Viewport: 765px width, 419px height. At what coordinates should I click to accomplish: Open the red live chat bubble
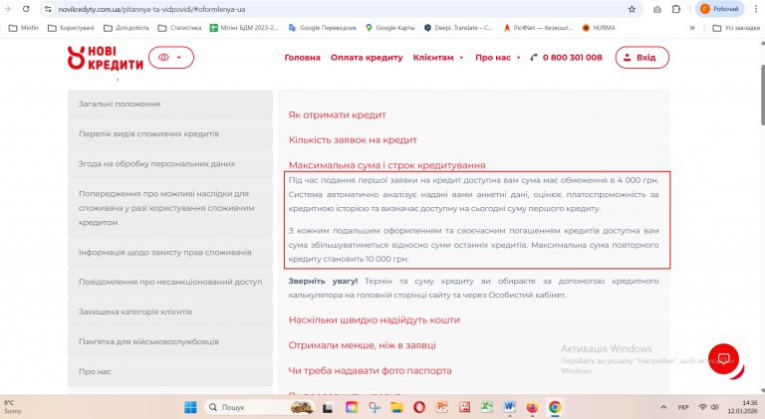pos(723,359)
